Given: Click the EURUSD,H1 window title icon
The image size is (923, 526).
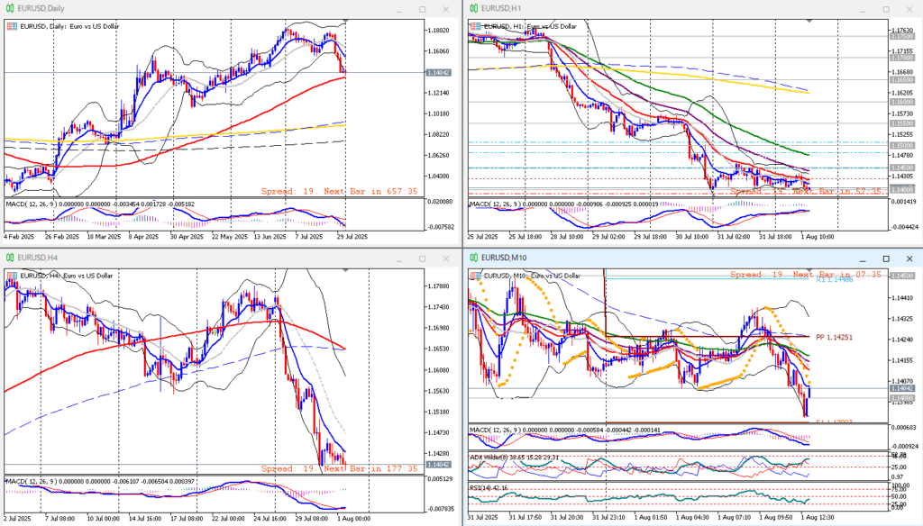Looking at the screenshot, I should [x=474, y=9].
